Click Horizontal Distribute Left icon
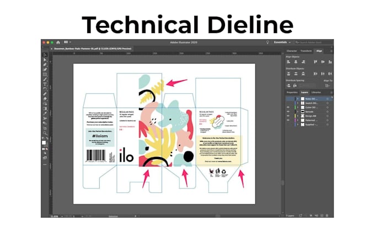 (x=315, y=73)
